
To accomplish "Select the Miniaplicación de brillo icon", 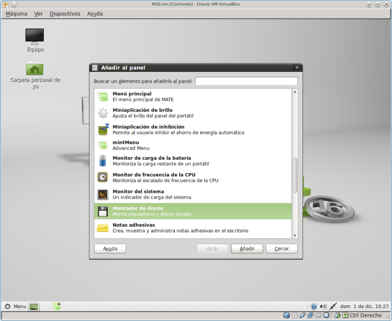I will tap(103, 113).
